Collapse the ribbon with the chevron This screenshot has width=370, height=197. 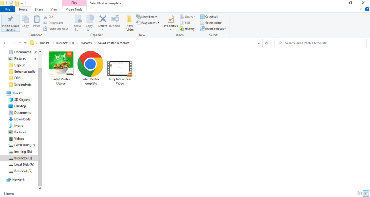click(x=361, y=10)
